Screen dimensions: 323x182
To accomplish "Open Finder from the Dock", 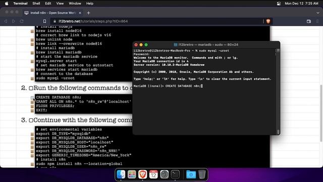I will [121, 174].
